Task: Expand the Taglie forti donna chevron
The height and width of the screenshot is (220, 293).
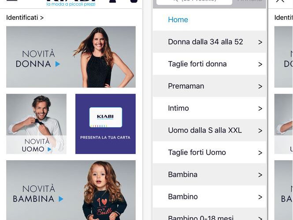Action: point(260,64)
